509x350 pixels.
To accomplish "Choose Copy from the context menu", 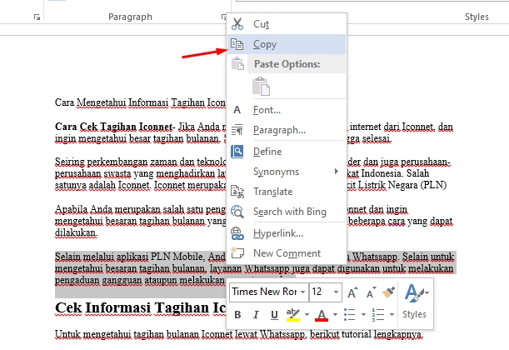I will [x=287, y=44].
